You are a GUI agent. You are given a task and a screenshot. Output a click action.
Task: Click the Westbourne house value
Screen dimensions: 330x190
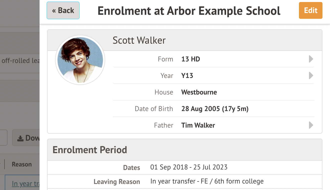(x=199, y=92)
